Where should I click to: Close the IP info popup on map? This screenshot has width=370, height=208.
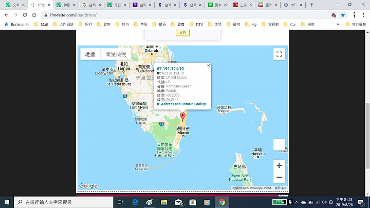[208, 65]
